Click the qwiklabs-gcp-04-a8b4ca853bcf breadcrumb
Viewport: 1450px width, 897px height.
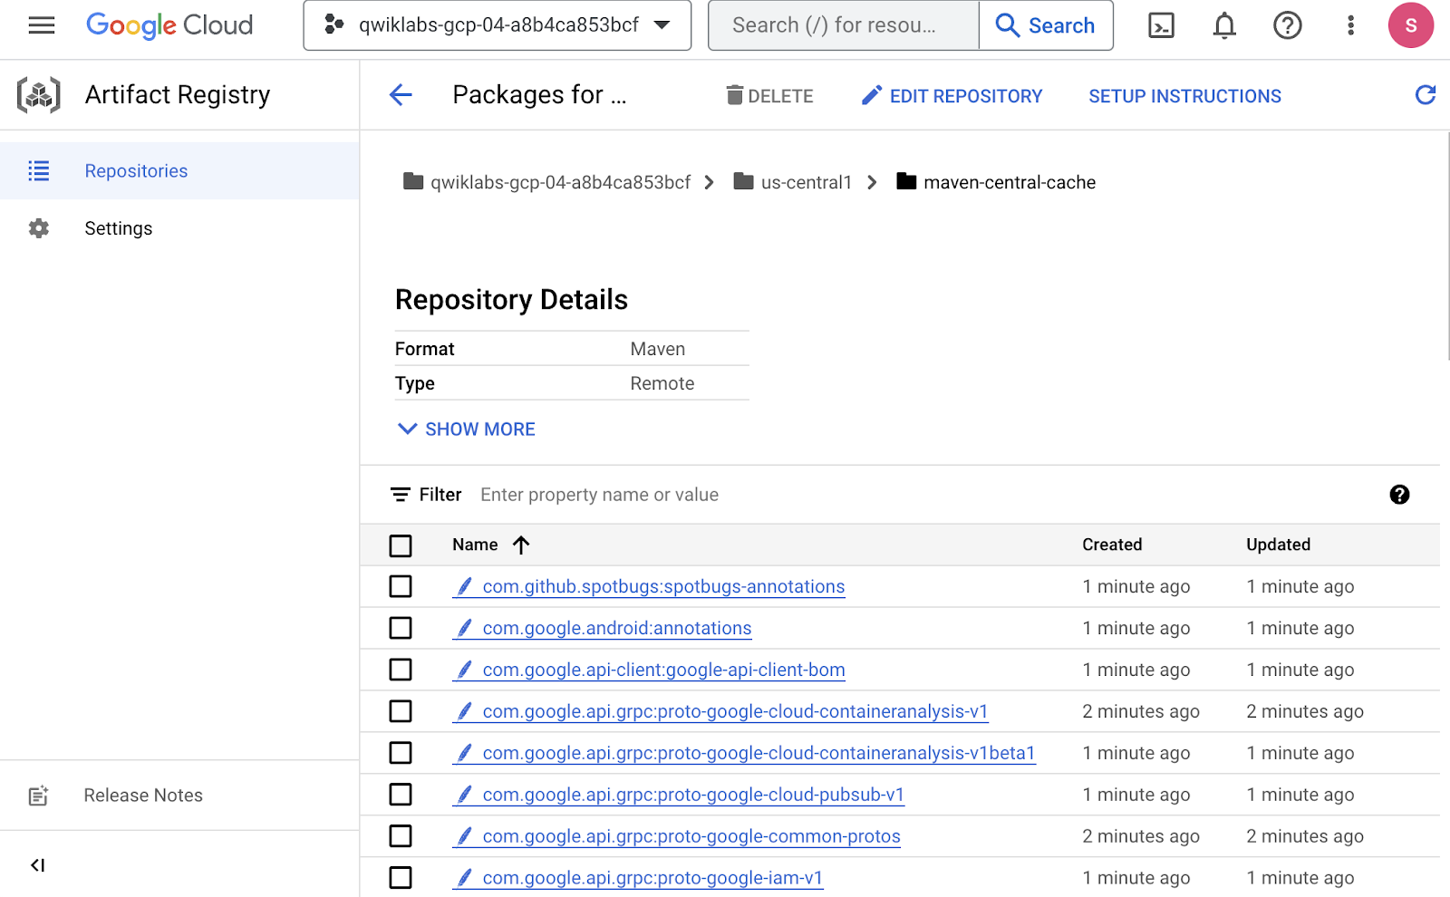coord(560,182)
